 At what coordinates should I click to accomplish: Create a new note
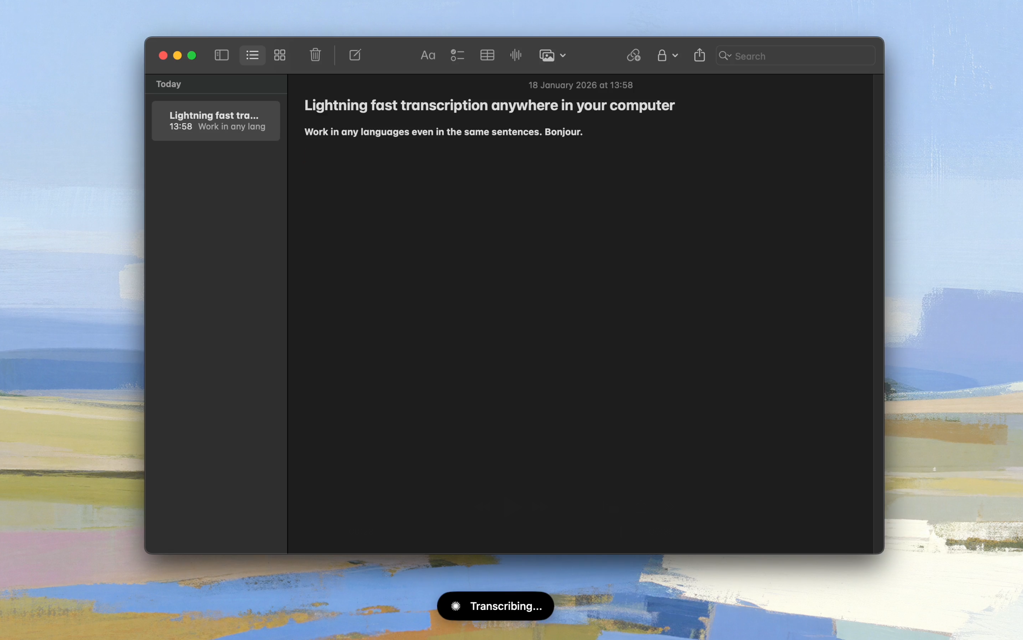[x=355, y=55]
